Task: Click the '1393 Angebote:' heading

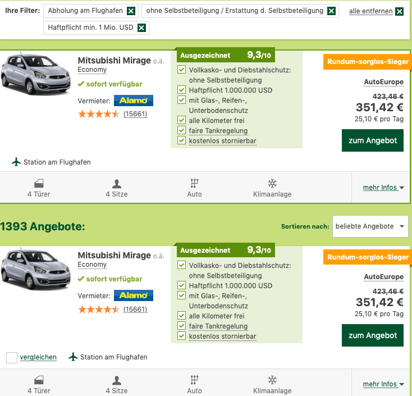Action: click(x=43, y=226)
